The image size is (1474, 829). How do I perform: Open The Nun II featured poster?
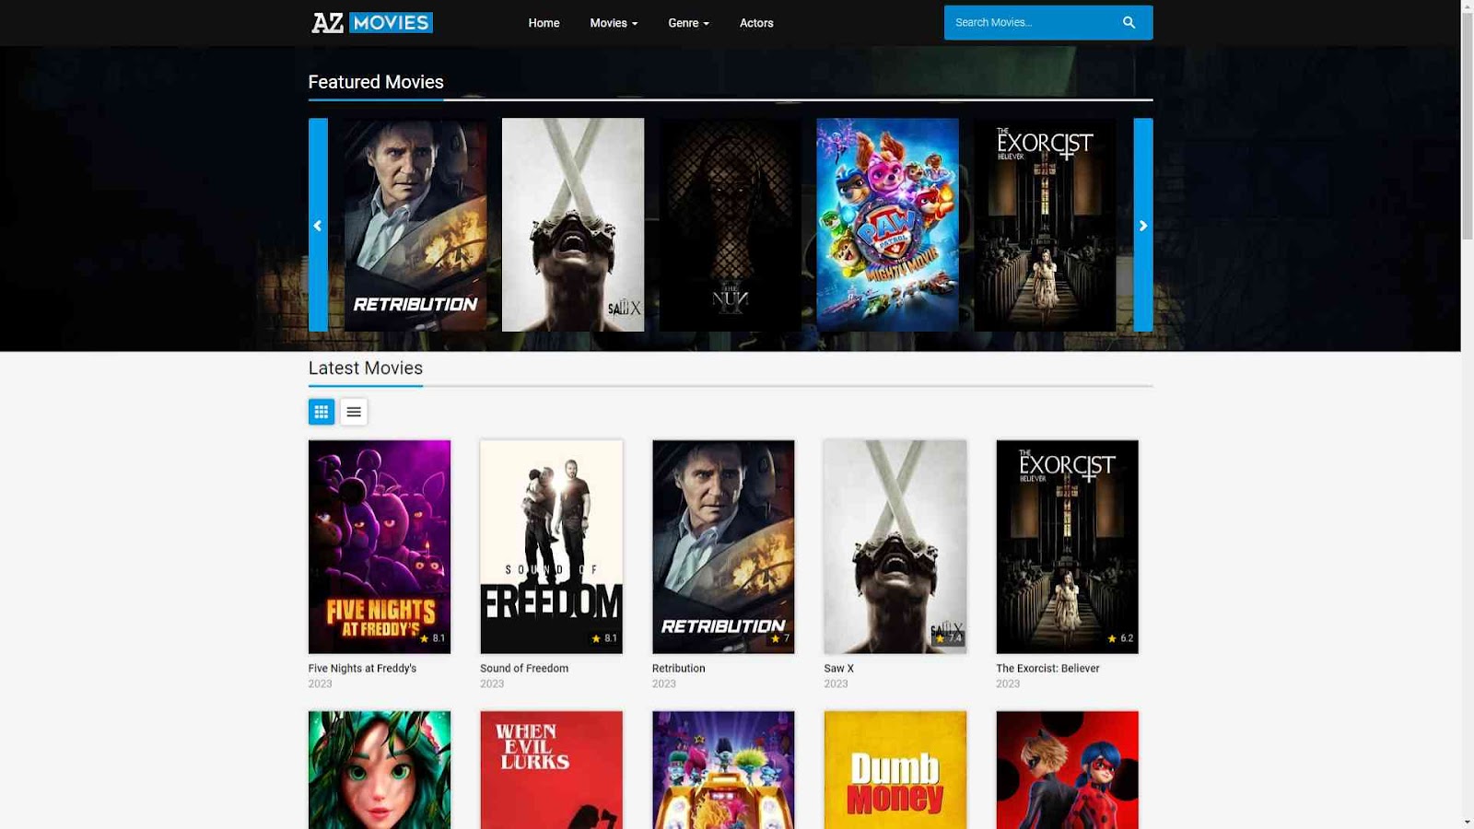click(x=731, y=225)
